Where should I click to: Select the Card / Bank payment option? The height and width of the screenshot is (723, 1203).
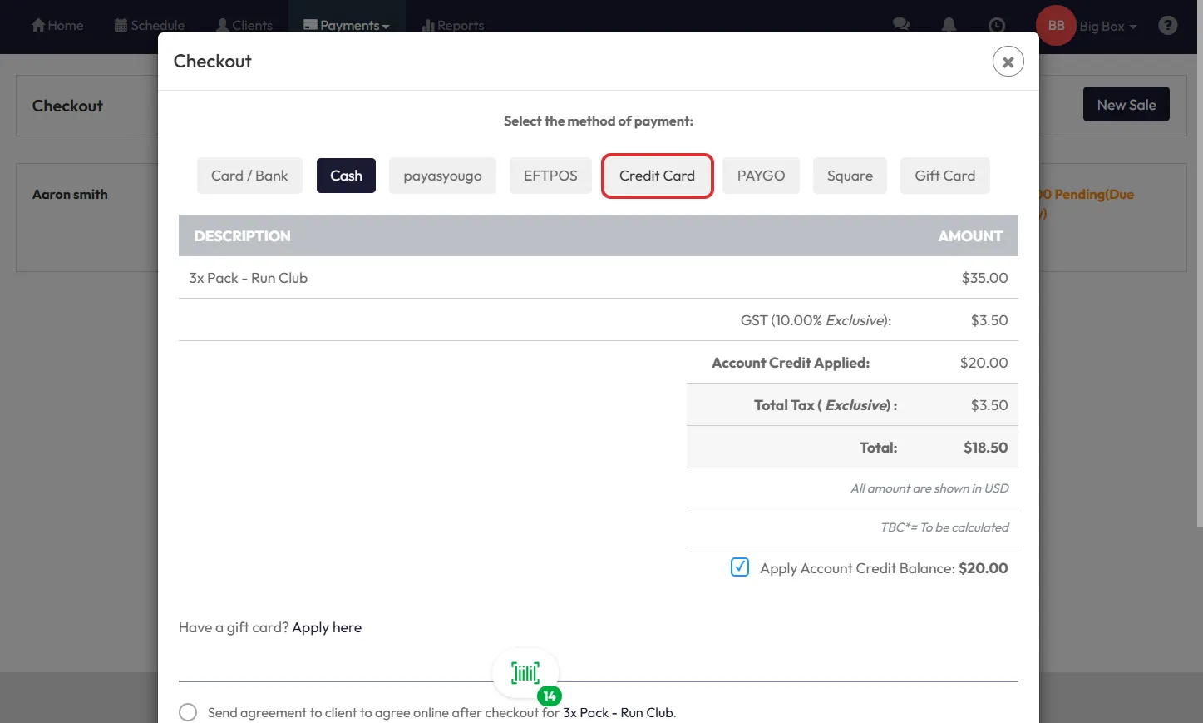[x=249, y=176]
